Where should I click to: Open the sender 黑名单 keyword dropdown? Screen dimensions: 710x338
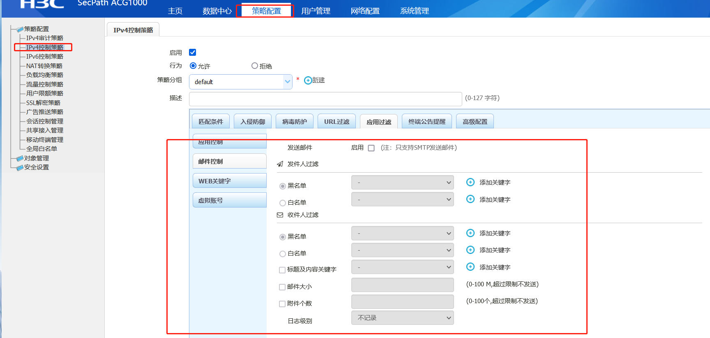point(402,183)
